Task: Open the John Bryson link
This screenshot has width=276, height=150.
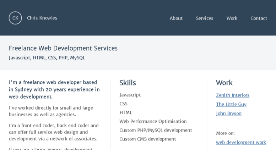Action: (229, 113)
